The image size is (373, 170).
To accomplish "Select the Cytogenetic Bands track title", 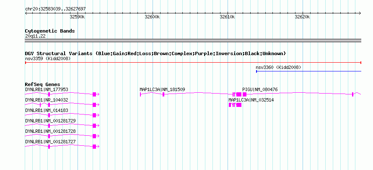I will coord(50,31).
